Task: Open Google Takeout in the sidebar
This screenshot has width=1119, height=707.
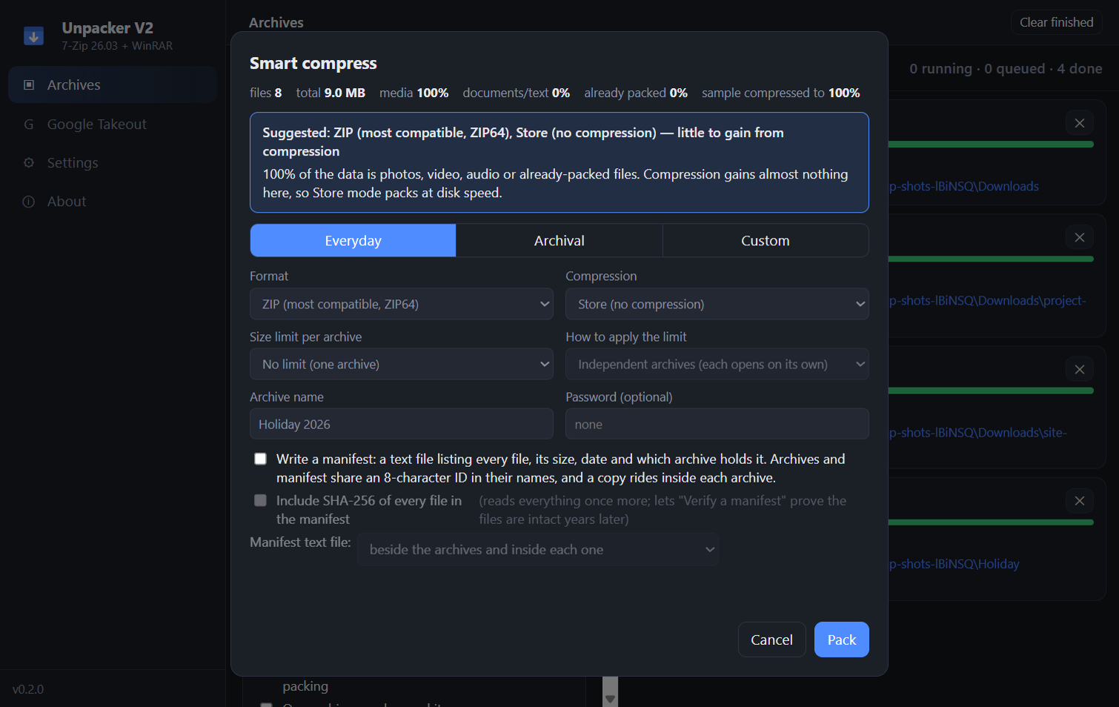Action: [113, 124]
